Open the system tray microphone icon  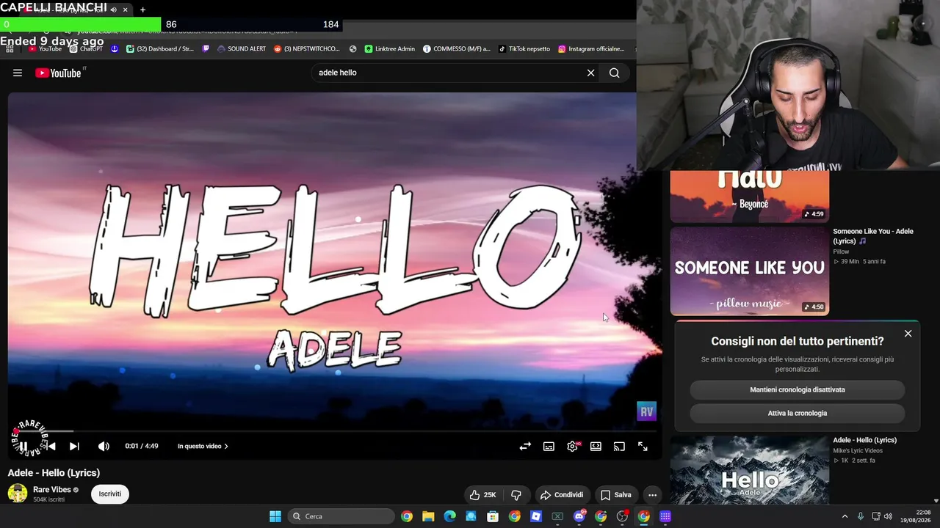(861, 516)
